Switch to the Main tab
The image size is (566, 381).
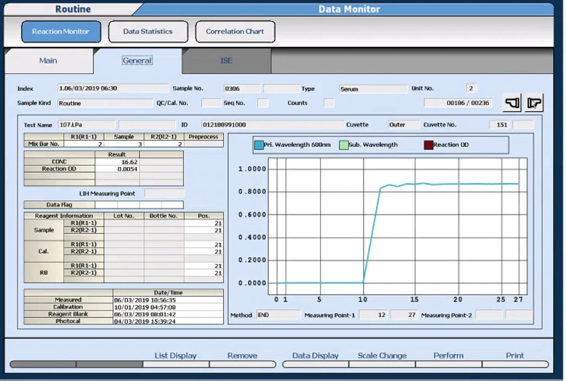pyautogui.click(x=48, y=61)
